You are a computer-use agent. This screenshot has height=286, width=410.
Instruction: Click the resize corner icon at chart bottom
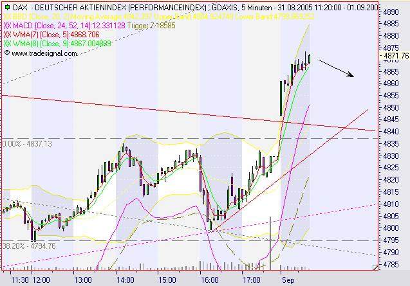point(375,267)
